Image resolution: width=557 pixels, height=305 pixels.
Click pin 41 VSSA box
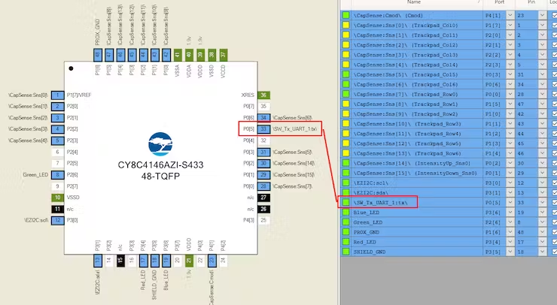click(177, 55)
